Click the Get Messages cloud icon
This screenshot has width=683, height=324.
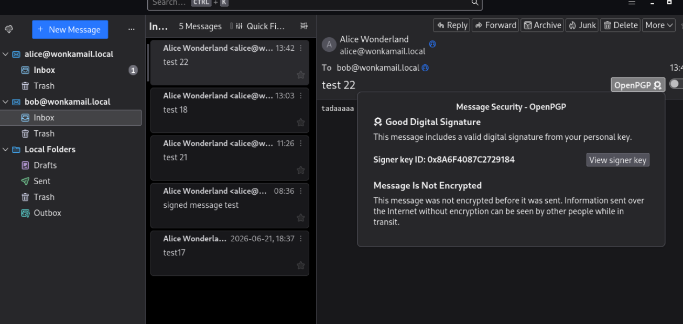(x=9, y=30)
